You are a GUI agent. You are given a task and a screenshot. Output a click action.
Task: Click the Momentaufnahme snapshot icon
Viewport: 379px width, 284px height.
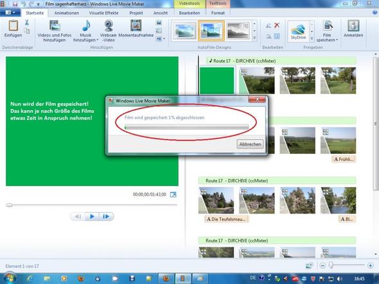coord(136,26)
